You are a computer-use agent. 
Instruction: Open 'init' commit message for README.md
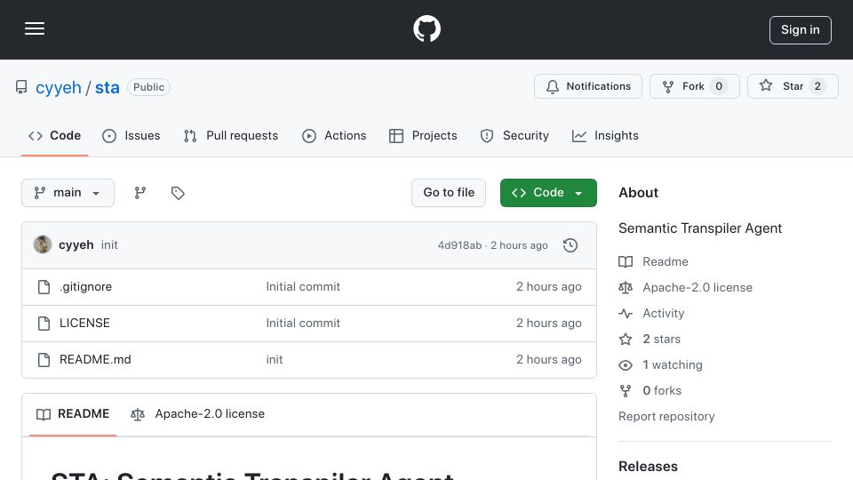click(x=275, y=360)
